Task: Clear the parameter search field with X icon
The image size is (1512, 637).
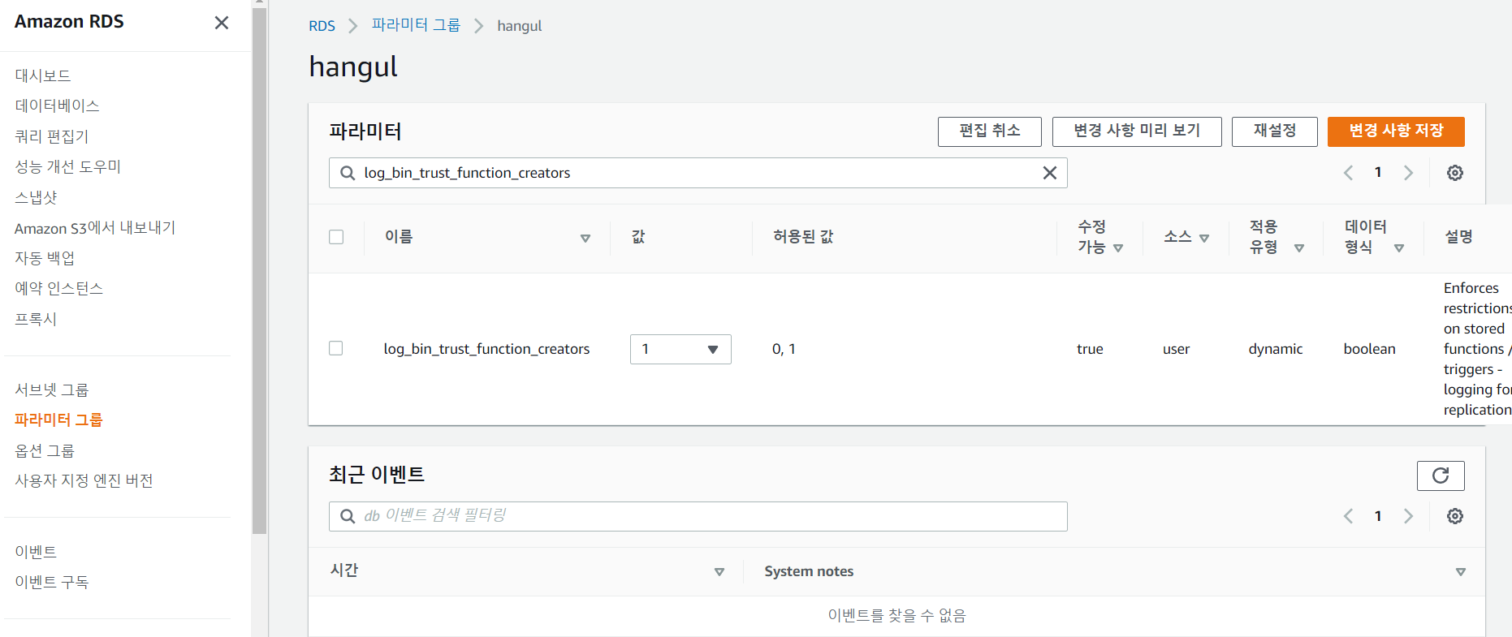Action: pos(1049,173)
